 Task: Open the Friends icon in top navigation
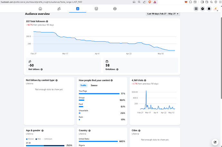click(59, 9)
